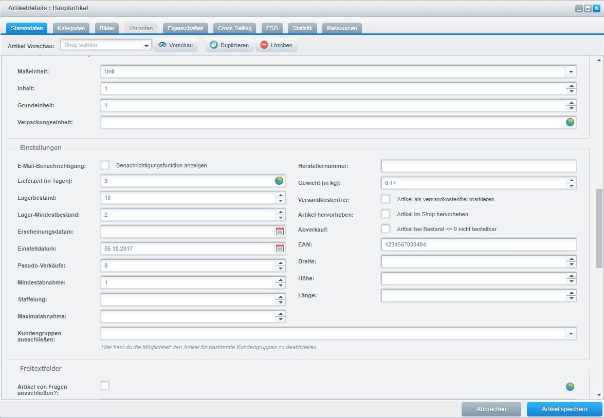Switch to the Stammdaten tab
This screenshot has width=604, height=418.
27,28
